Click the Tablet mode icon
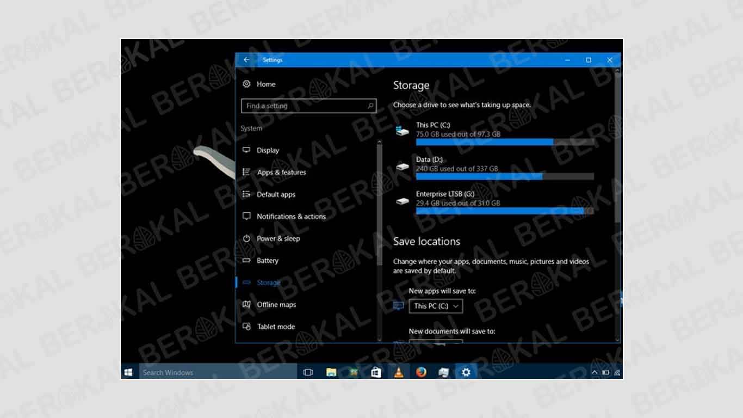Image resolution: width=743 pixels, height=418 pixels. [246, 327]
